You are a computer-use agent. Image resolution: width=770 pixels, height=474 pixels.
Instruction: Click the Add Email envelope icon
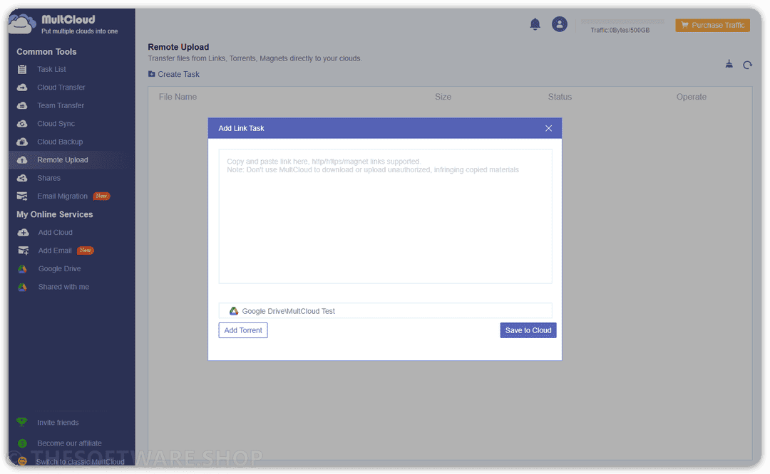pyautogui.click(x=23, y=251)
